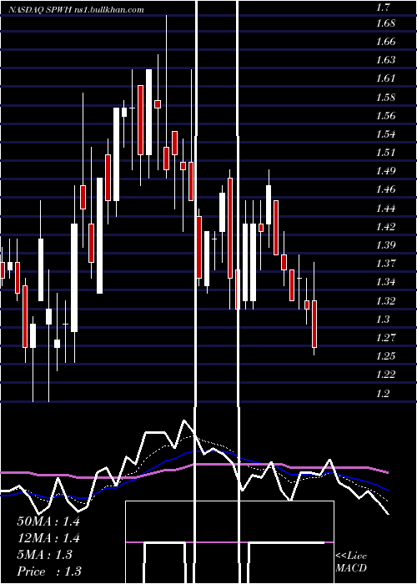The height and width of the screenshot is (584, 417).
Task: Click the 1.32 price axis label
Action: pos(385,301)
